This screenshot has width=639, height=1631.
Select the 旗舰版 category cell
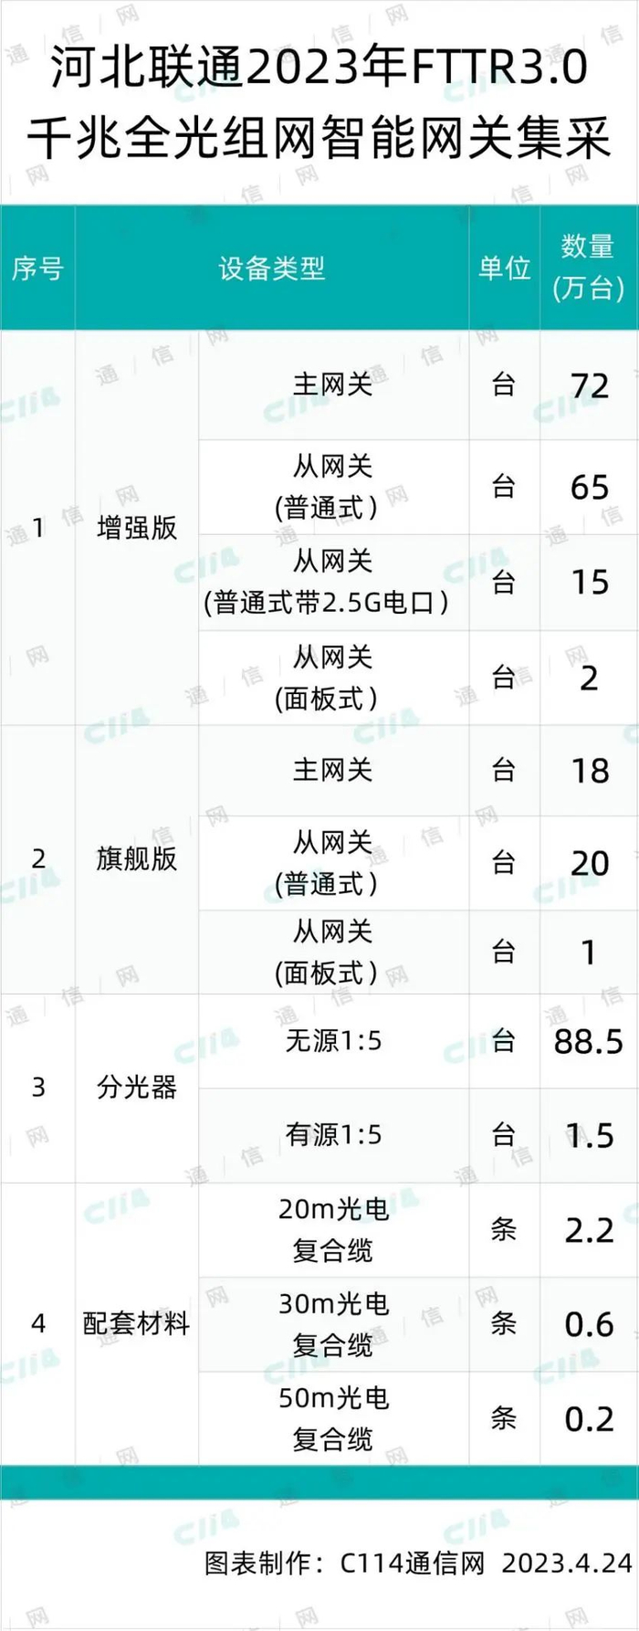[x=137, y=858]
